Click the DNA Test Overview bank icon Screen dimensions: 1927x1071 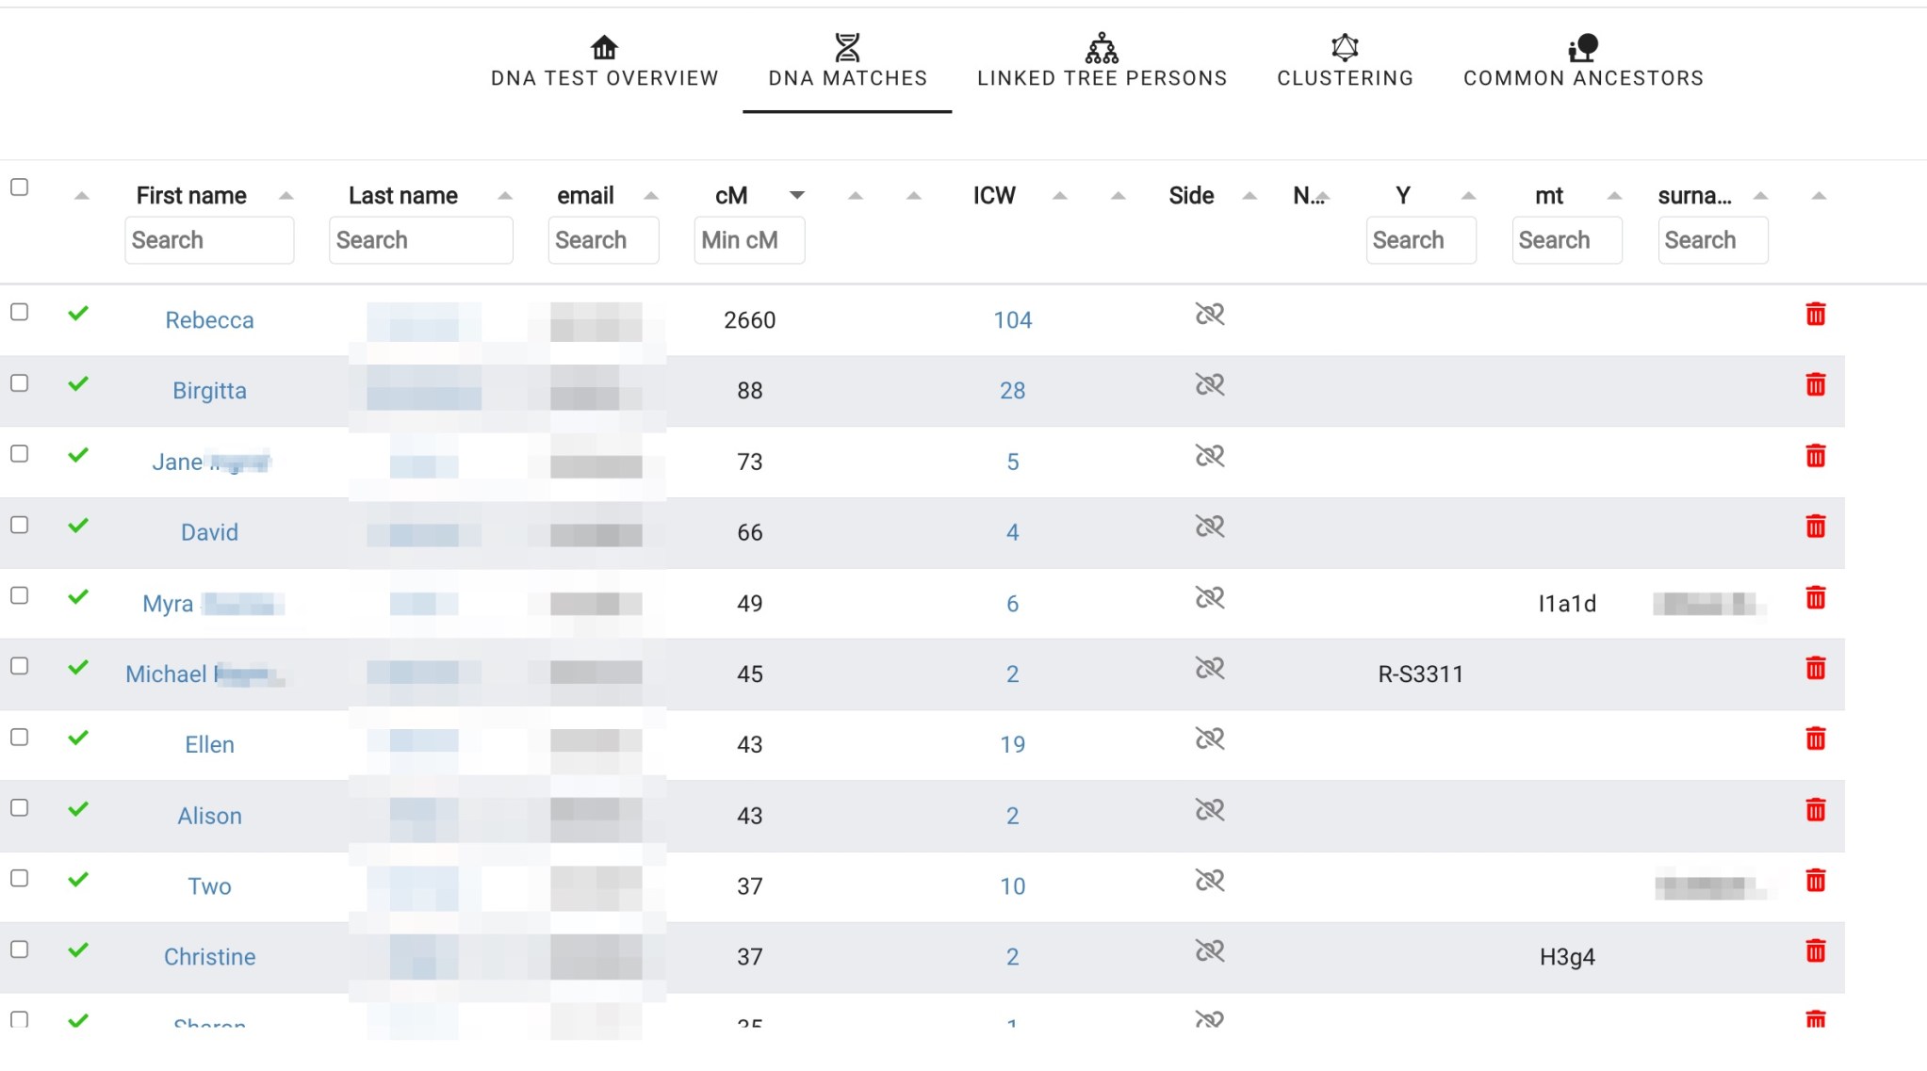pyautogui.click(x=604, y=46)
